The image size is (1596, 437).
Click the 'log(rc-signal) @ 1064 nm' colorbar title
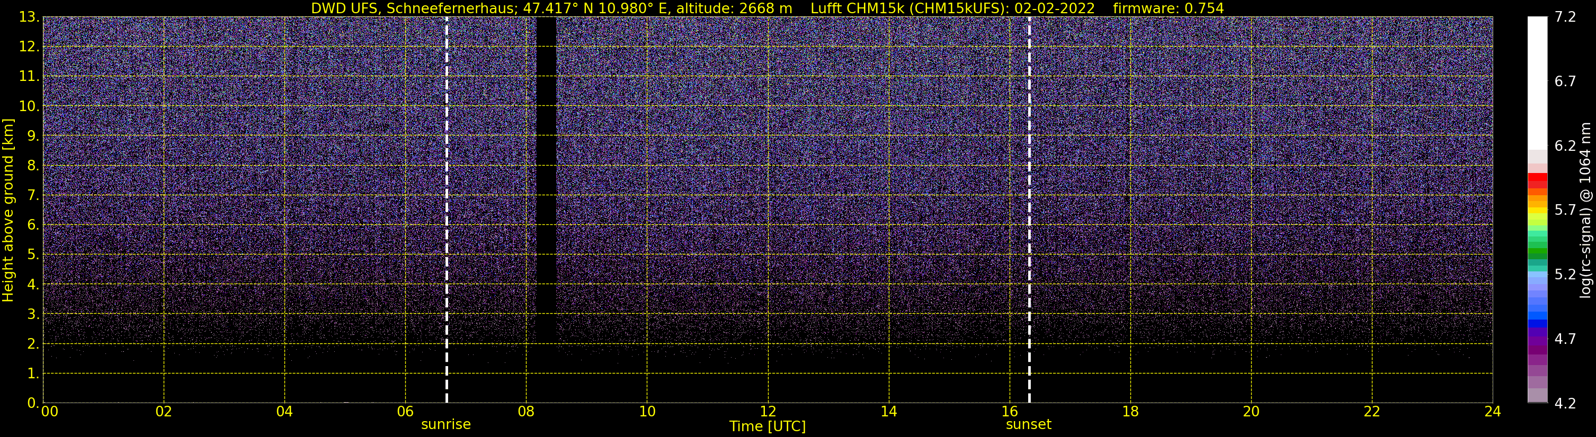click(x=1585, y=210)
